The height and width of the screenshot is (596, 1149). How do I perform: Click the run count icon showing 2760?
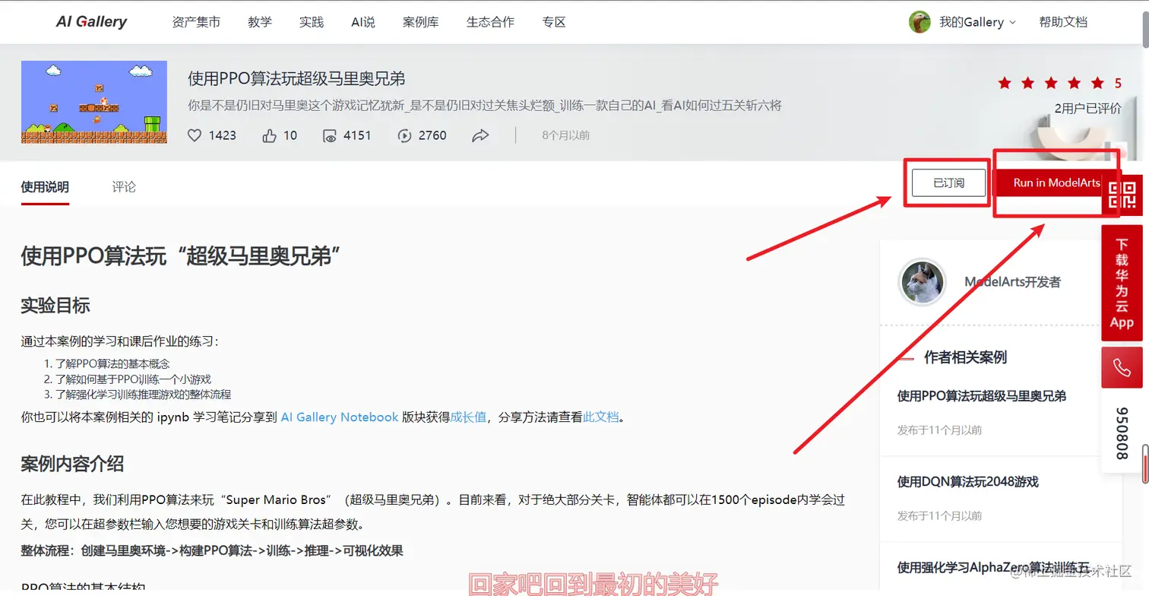(x=404, y=135)
